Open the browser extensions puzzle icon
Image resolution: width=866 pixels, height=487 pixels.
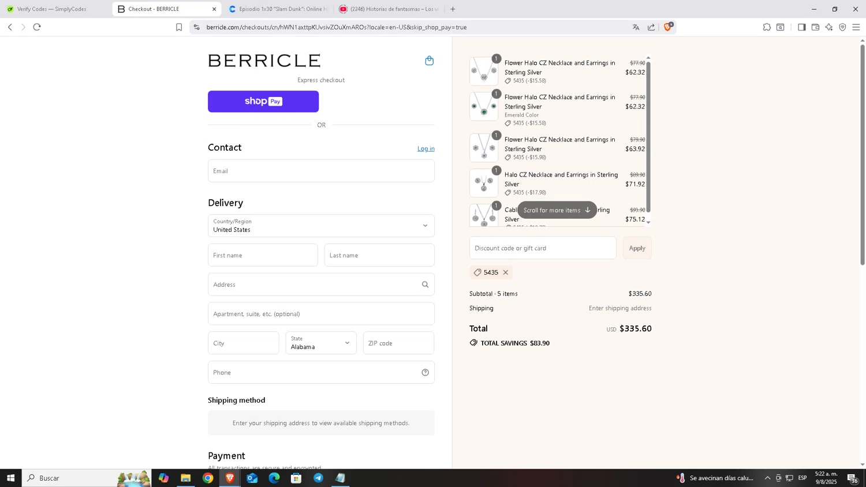tap(767, 27)
